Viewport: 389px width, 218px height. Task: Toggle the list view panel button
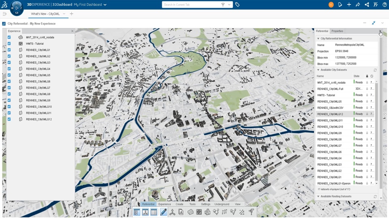point(154,212)
